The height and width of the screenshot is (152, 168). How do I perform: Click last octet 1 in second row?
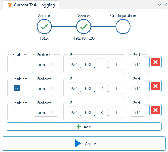tap(116, 88)
